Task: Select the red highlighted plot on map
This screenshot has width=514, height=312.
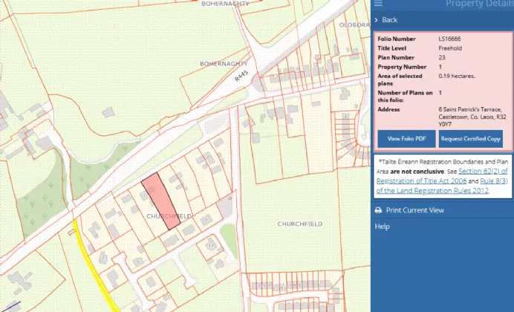Action: tap(161, 198)
